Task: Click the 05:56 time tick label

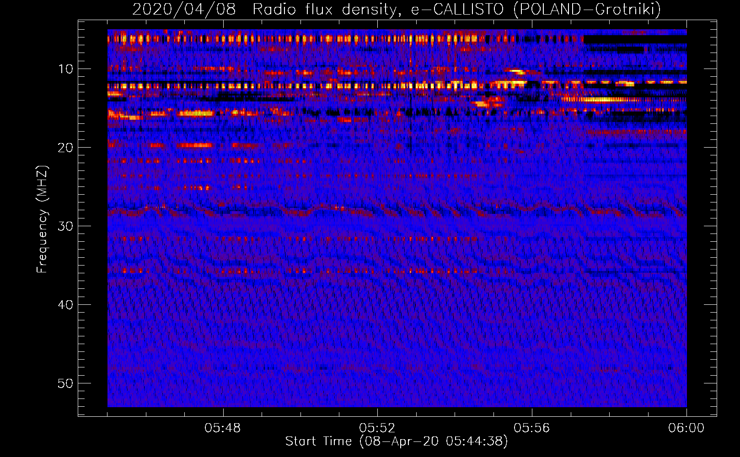Action: click(532, 428)
